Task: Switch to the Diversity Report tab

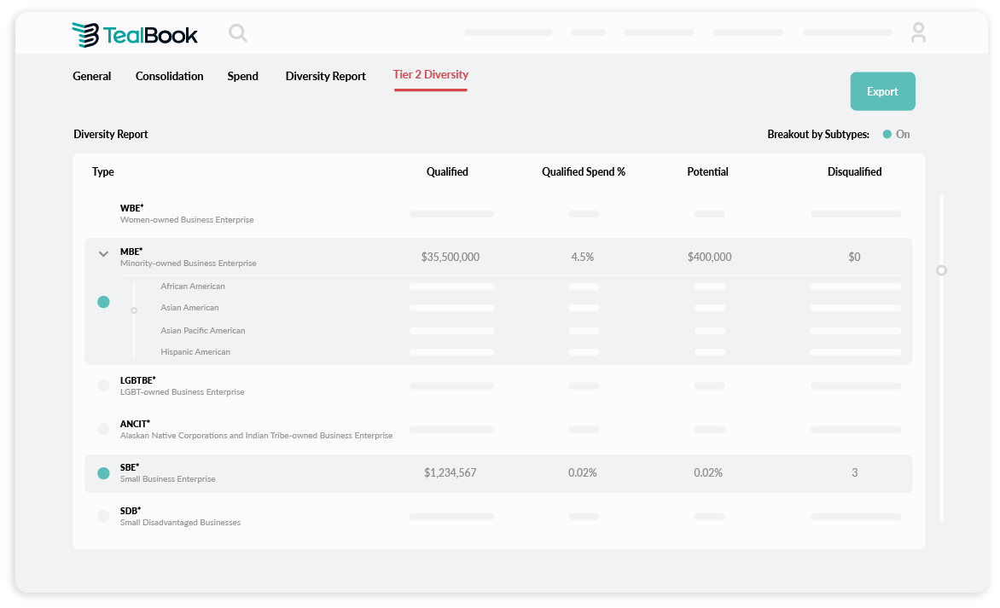Action: 325,76
